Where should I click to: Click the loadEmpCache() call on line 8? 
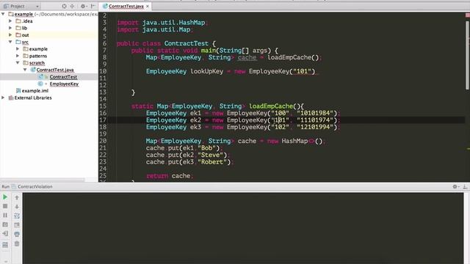click(x=293, y=57)
